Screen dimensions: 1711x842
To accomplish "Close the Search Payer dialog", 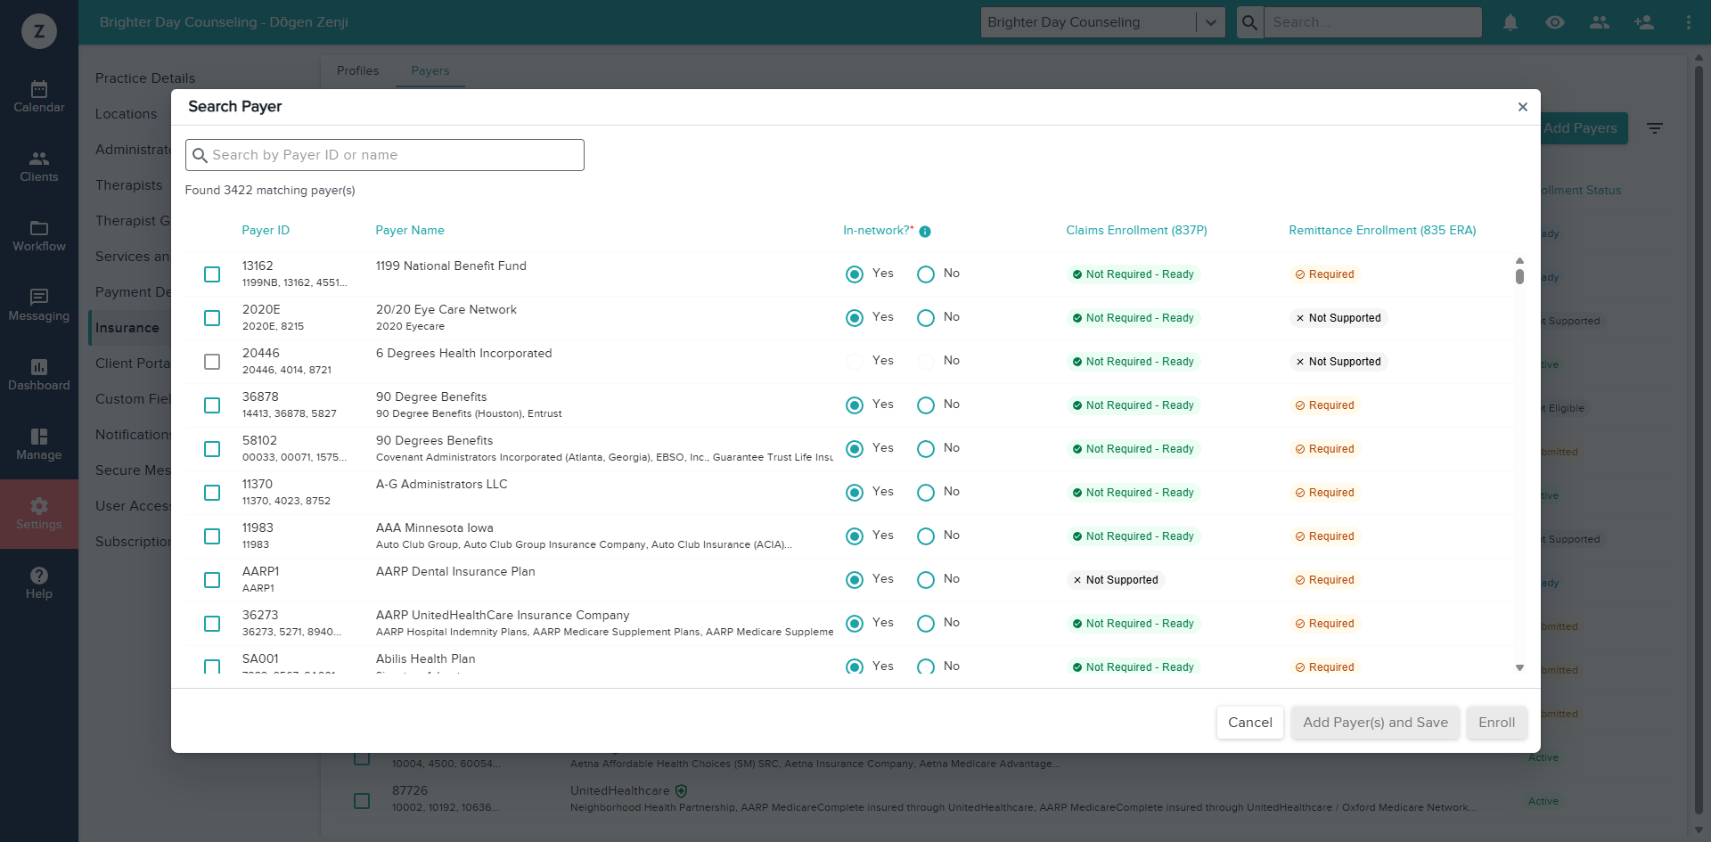I will [1523, 107].
